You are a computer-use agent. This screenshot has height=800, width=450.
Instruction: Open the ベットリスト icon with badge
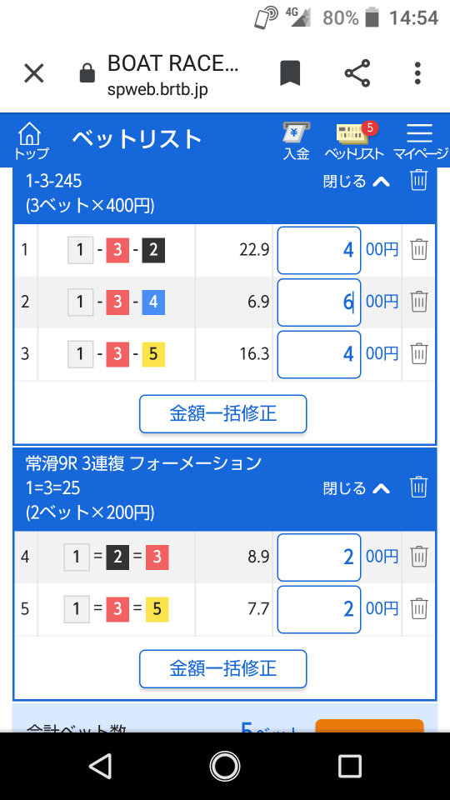[355, 142]
